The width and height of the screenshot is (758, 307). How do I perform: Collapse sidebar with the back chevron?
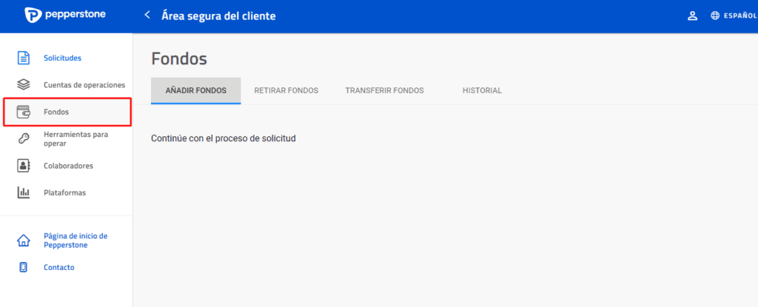[147, 16]
